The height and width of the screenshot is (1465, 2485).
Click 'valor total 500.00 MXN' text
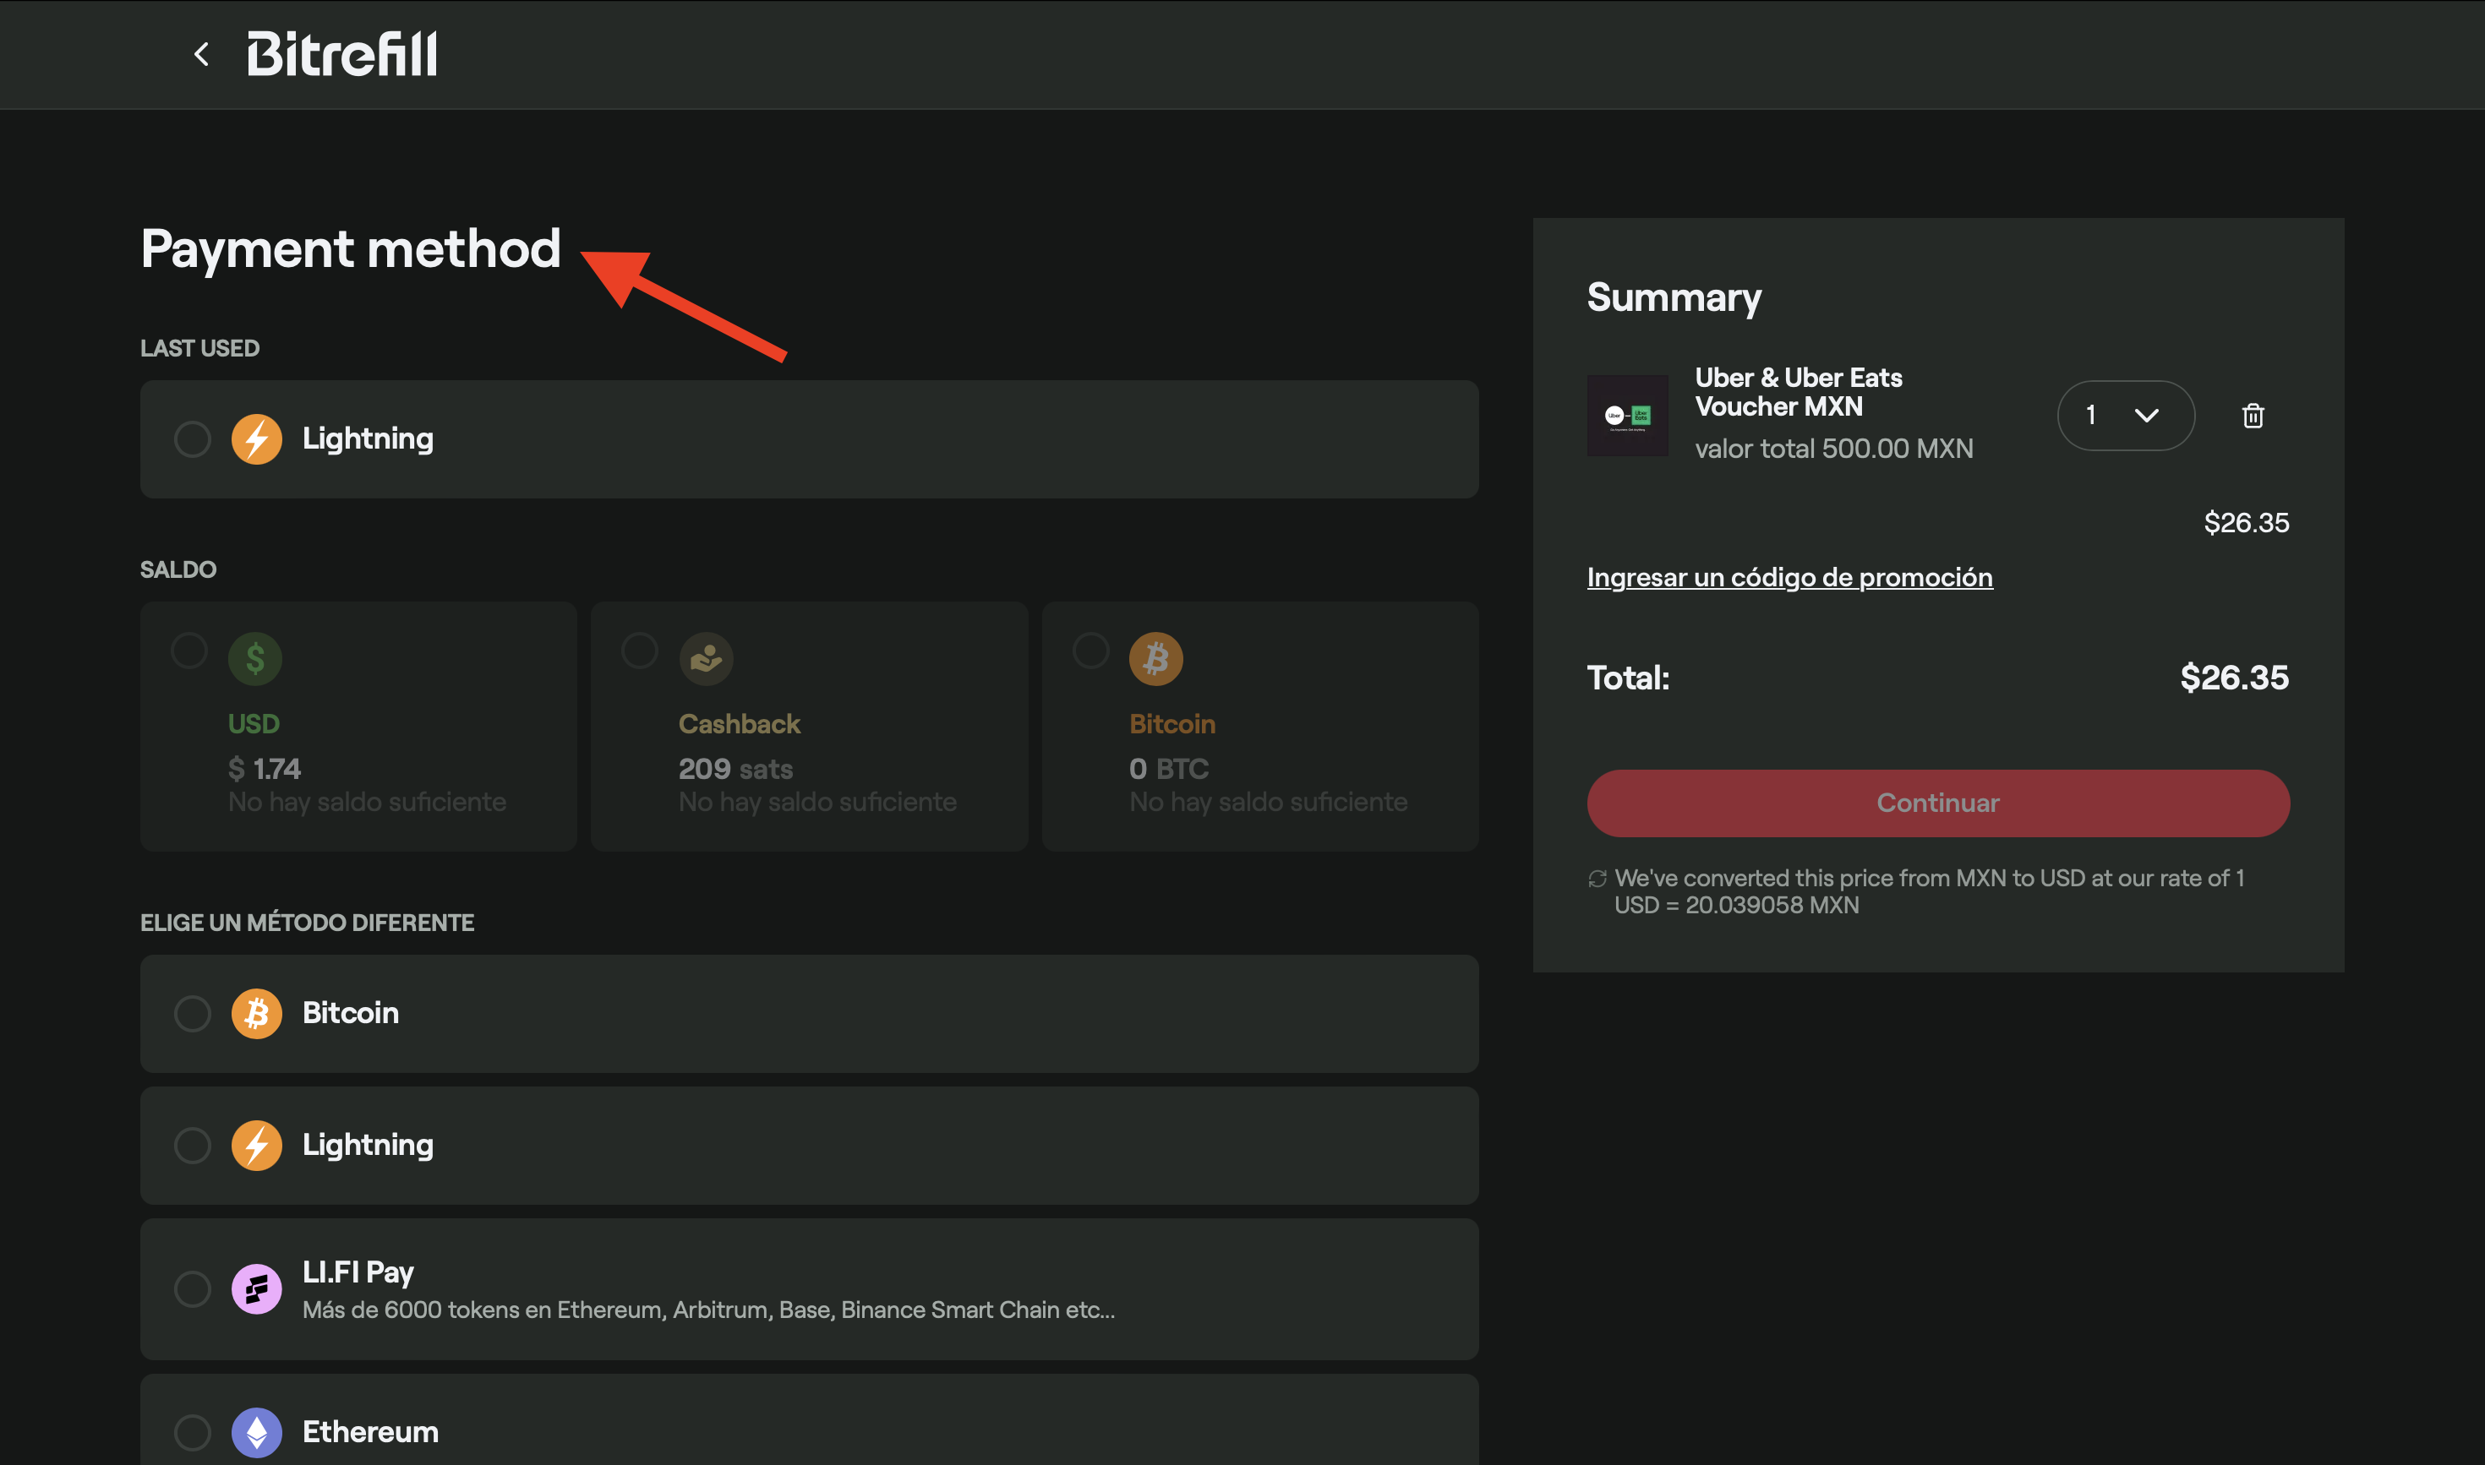coord(1834,449)
